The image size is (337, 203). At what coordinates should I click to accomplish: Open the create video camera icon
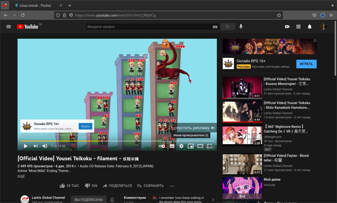(287, 27)
